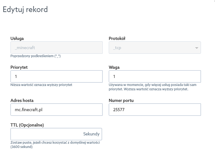Click the Waga field label
This screenshot has height=159, width=215.
tap(114, 67)
